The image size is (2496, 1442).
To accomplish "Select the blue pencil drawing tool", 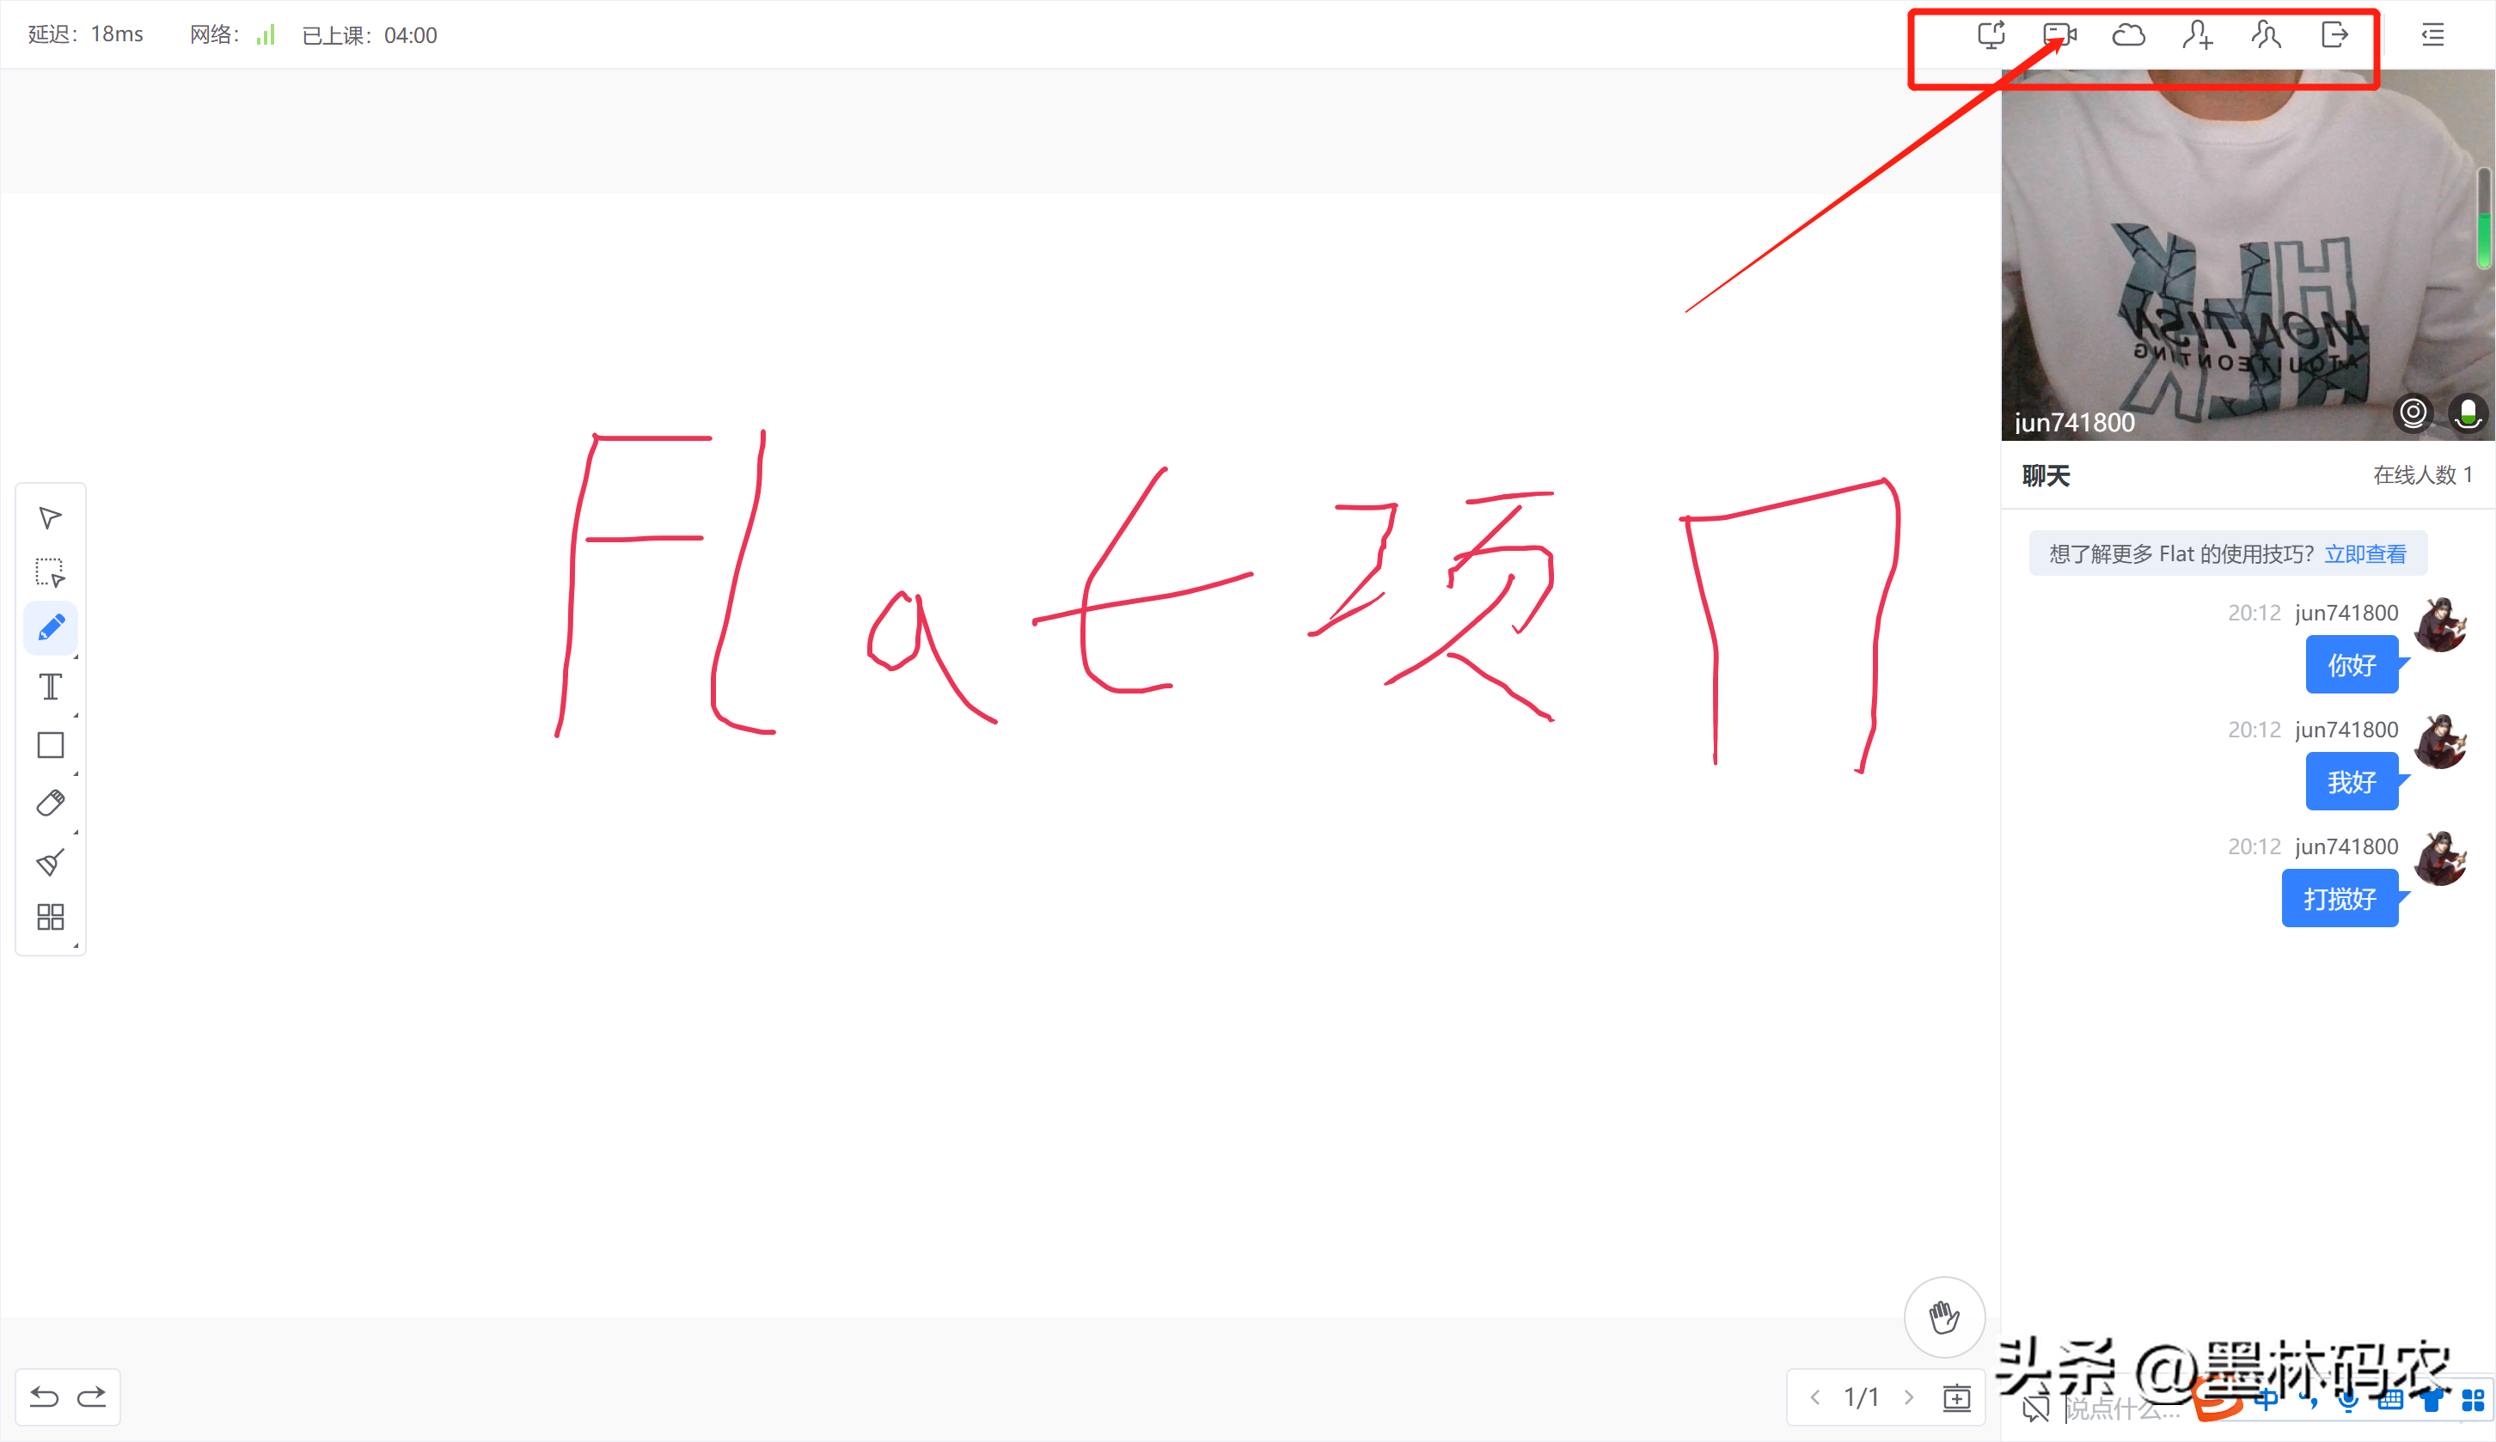I will tap(51, 628).
